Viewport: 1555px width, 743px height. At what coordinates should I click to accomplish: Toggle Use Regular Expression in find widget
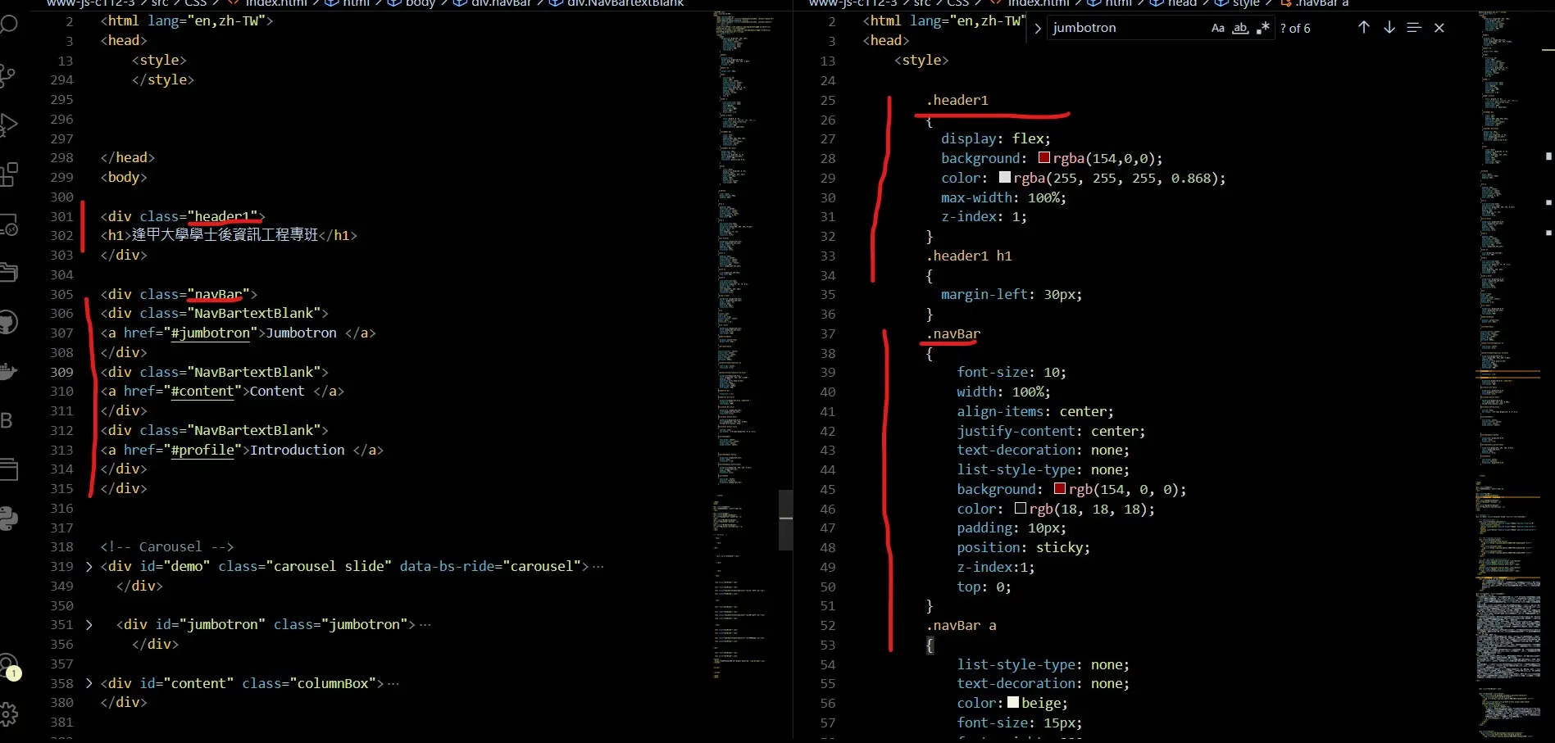1263,28
